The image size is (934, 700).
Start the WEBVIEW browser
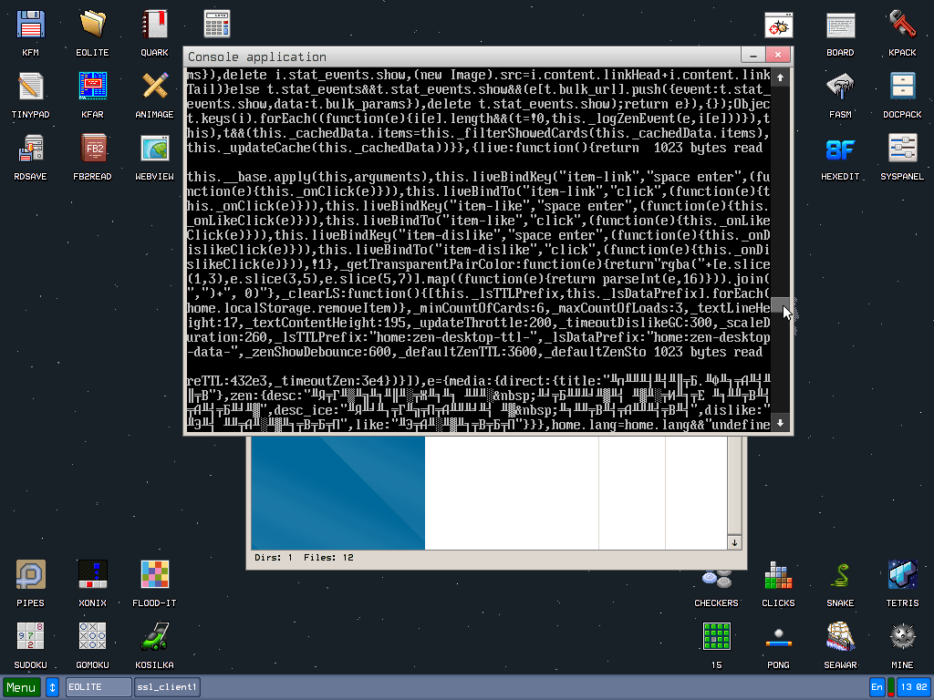(154, 149)
